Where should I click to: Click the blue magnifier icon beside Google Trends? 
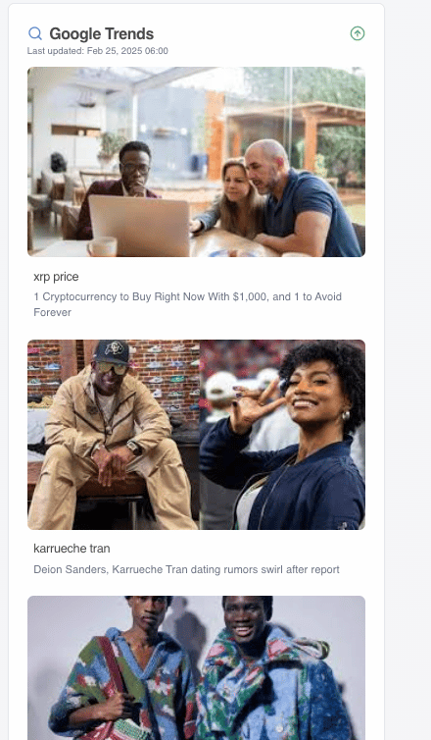click(x=35, y=33)
